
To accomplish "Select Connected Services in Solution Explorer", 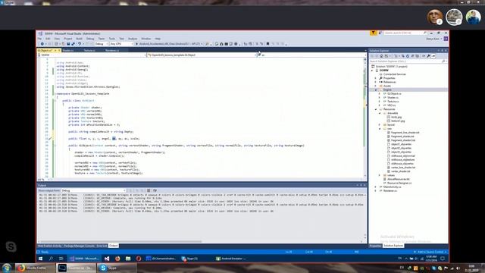I will 394,74.
